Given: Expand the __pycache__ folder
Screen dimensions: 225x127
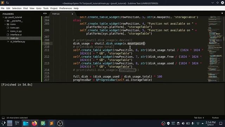Looking at the screenshot, I should pyautogui.click(x=5, y=21).
